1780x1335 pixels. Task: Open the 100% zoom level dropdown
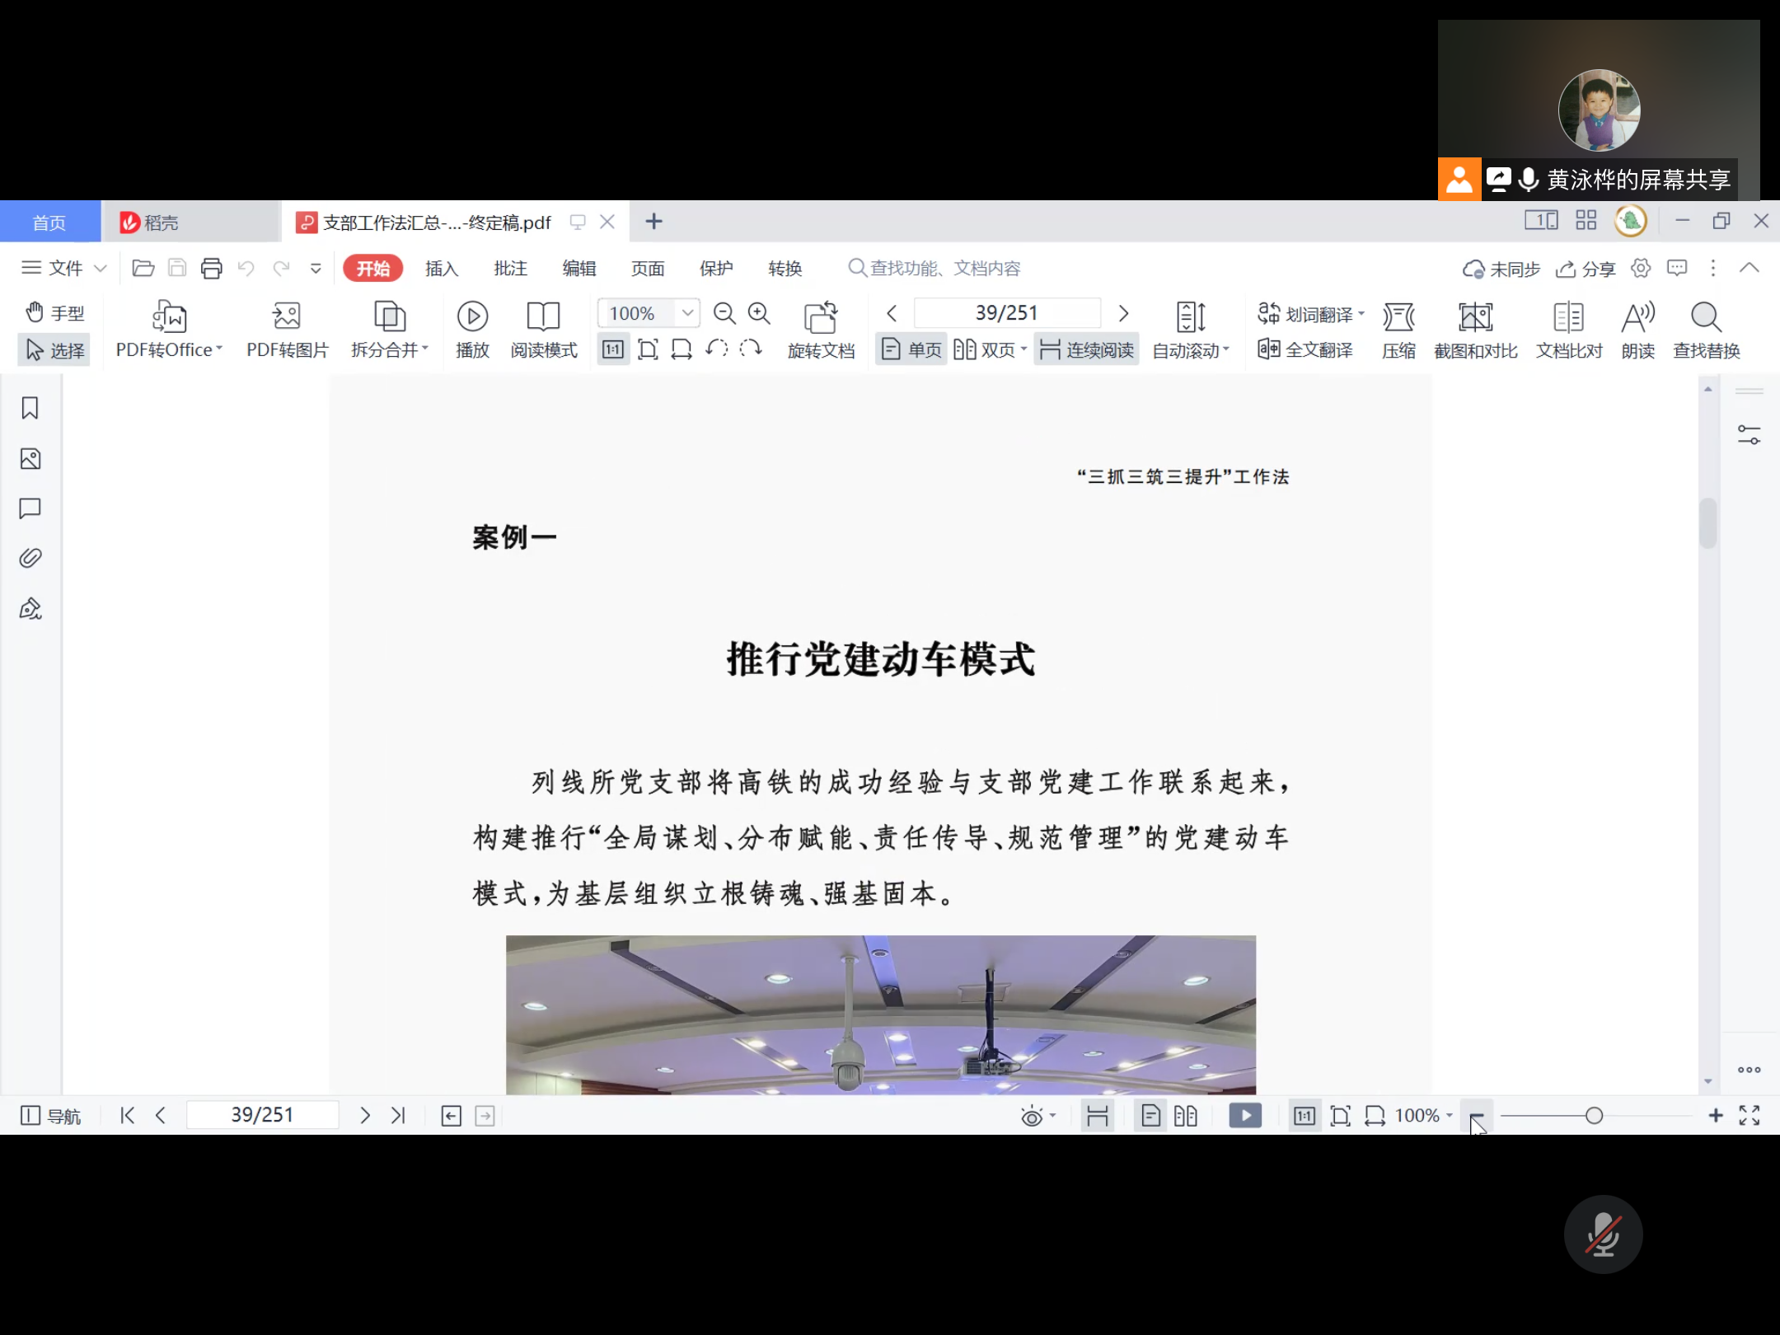tap(687, 313)
